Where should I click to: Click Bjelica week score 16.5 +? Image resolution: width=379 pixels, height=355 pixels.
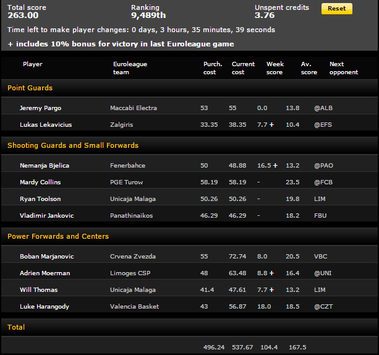(x=267, y=166)
